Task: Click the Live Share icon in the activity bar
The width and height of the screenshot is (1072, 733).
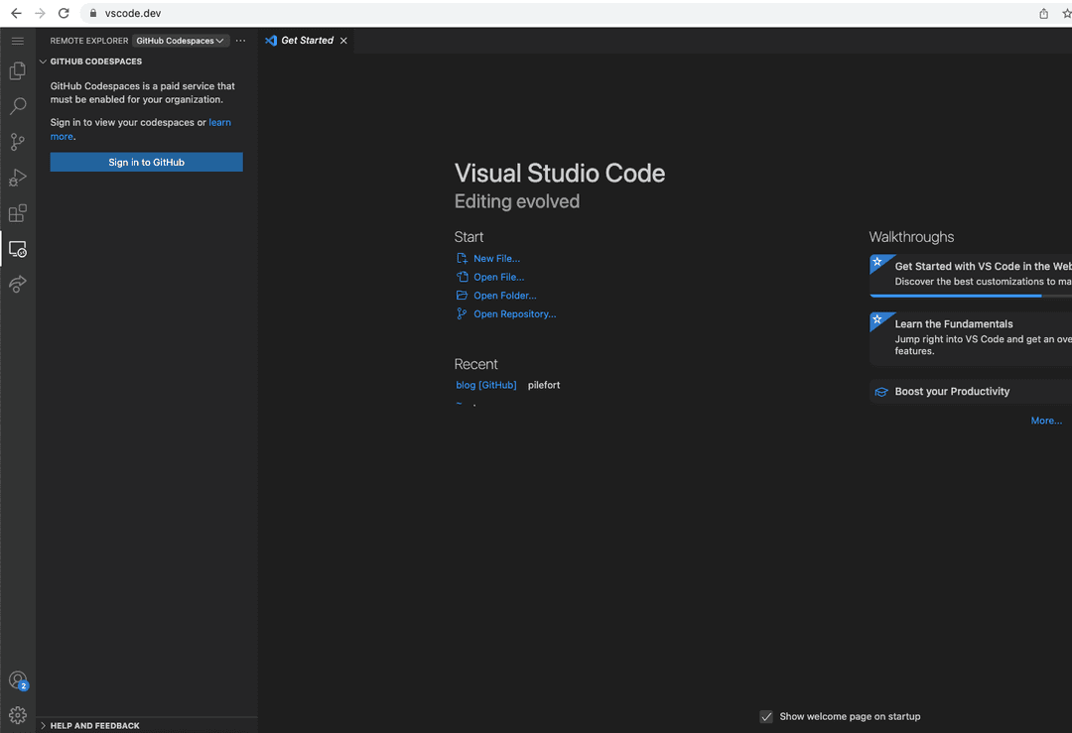Action: pyautogui.click(x=17, y=285)
